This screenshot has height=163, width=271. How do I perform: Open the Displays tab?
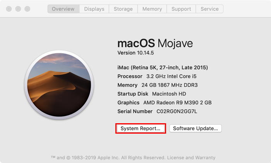(94, 9)
